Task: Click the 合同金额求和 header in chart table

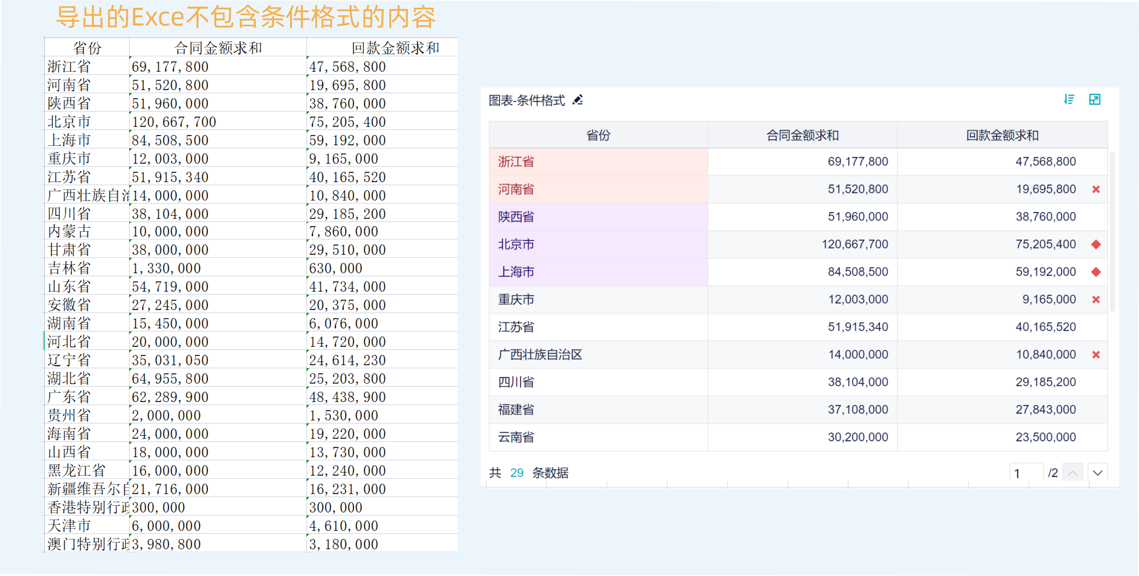Action: tap(802, 135)
